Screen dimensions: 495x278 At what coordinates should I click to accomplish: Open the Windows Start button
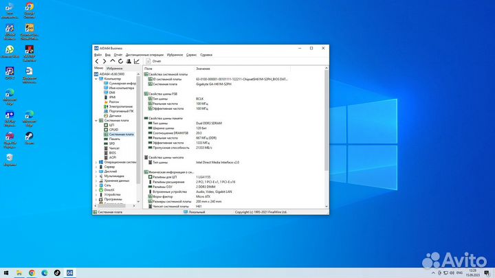[6, 273]
